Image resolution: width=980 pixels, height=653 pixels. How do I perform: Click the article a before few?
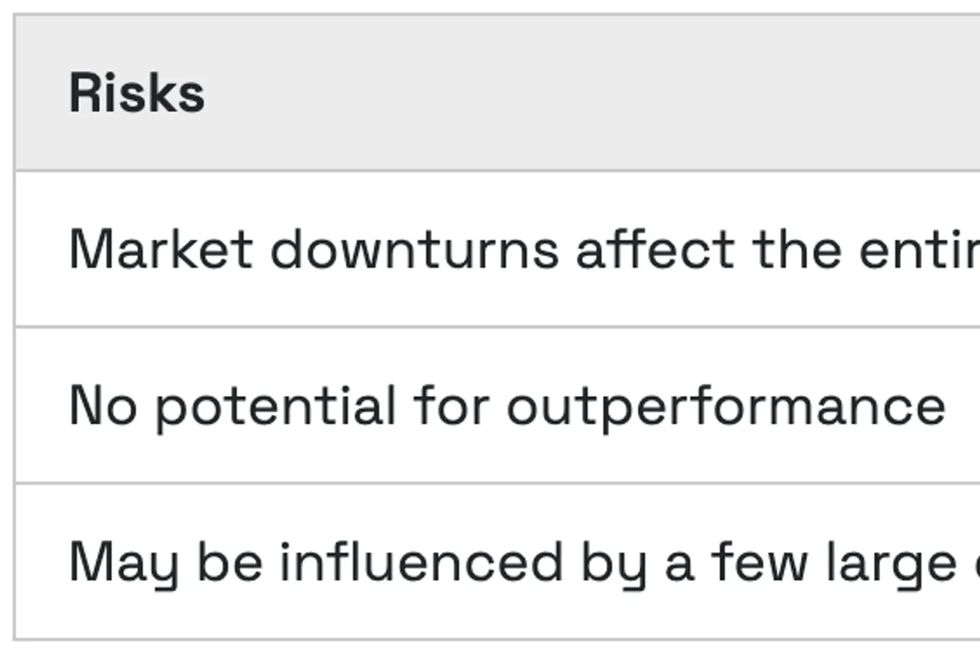pos(678,562)
